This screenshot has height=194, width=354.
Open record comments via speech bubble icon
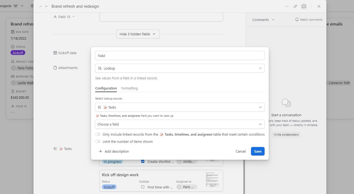304,6
